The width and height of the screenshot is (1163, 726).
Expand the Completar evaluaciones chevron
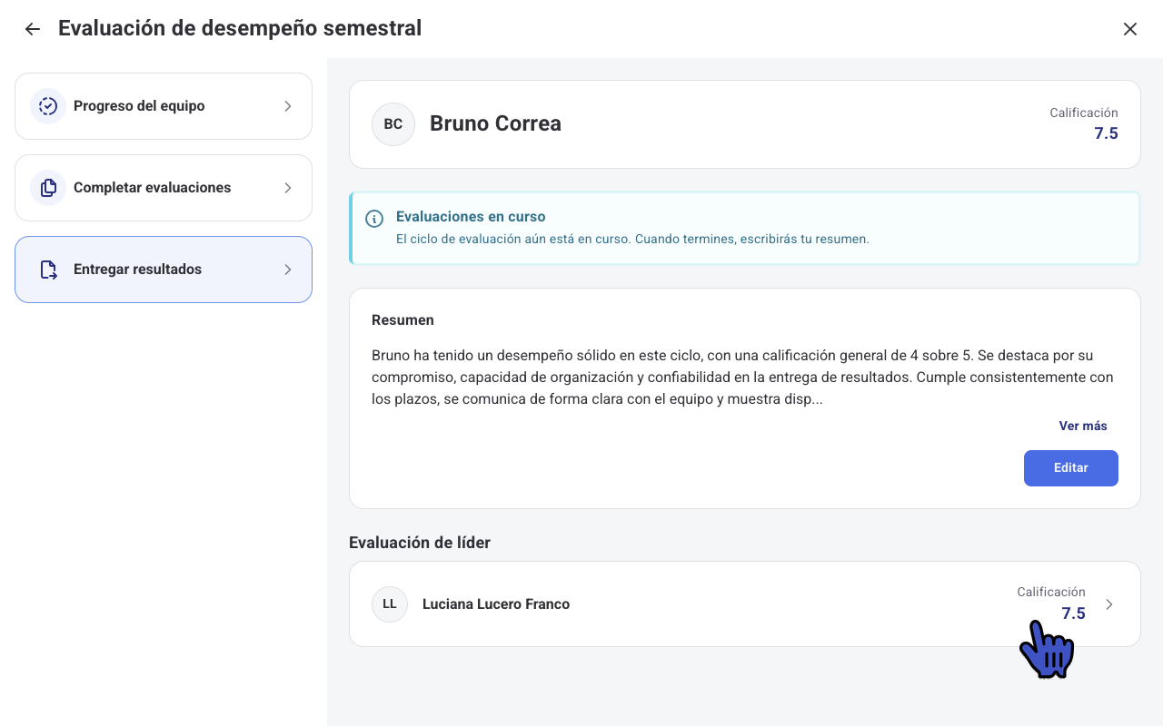point(288,188)
